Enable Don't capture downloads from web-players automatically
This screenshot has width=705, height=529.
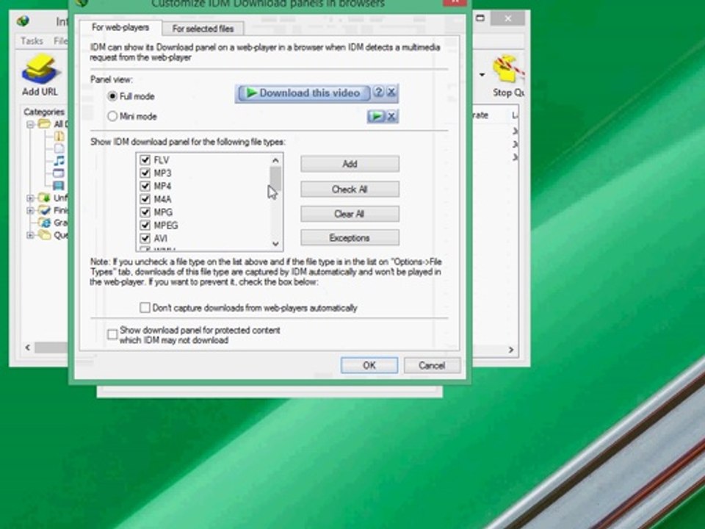145,308
